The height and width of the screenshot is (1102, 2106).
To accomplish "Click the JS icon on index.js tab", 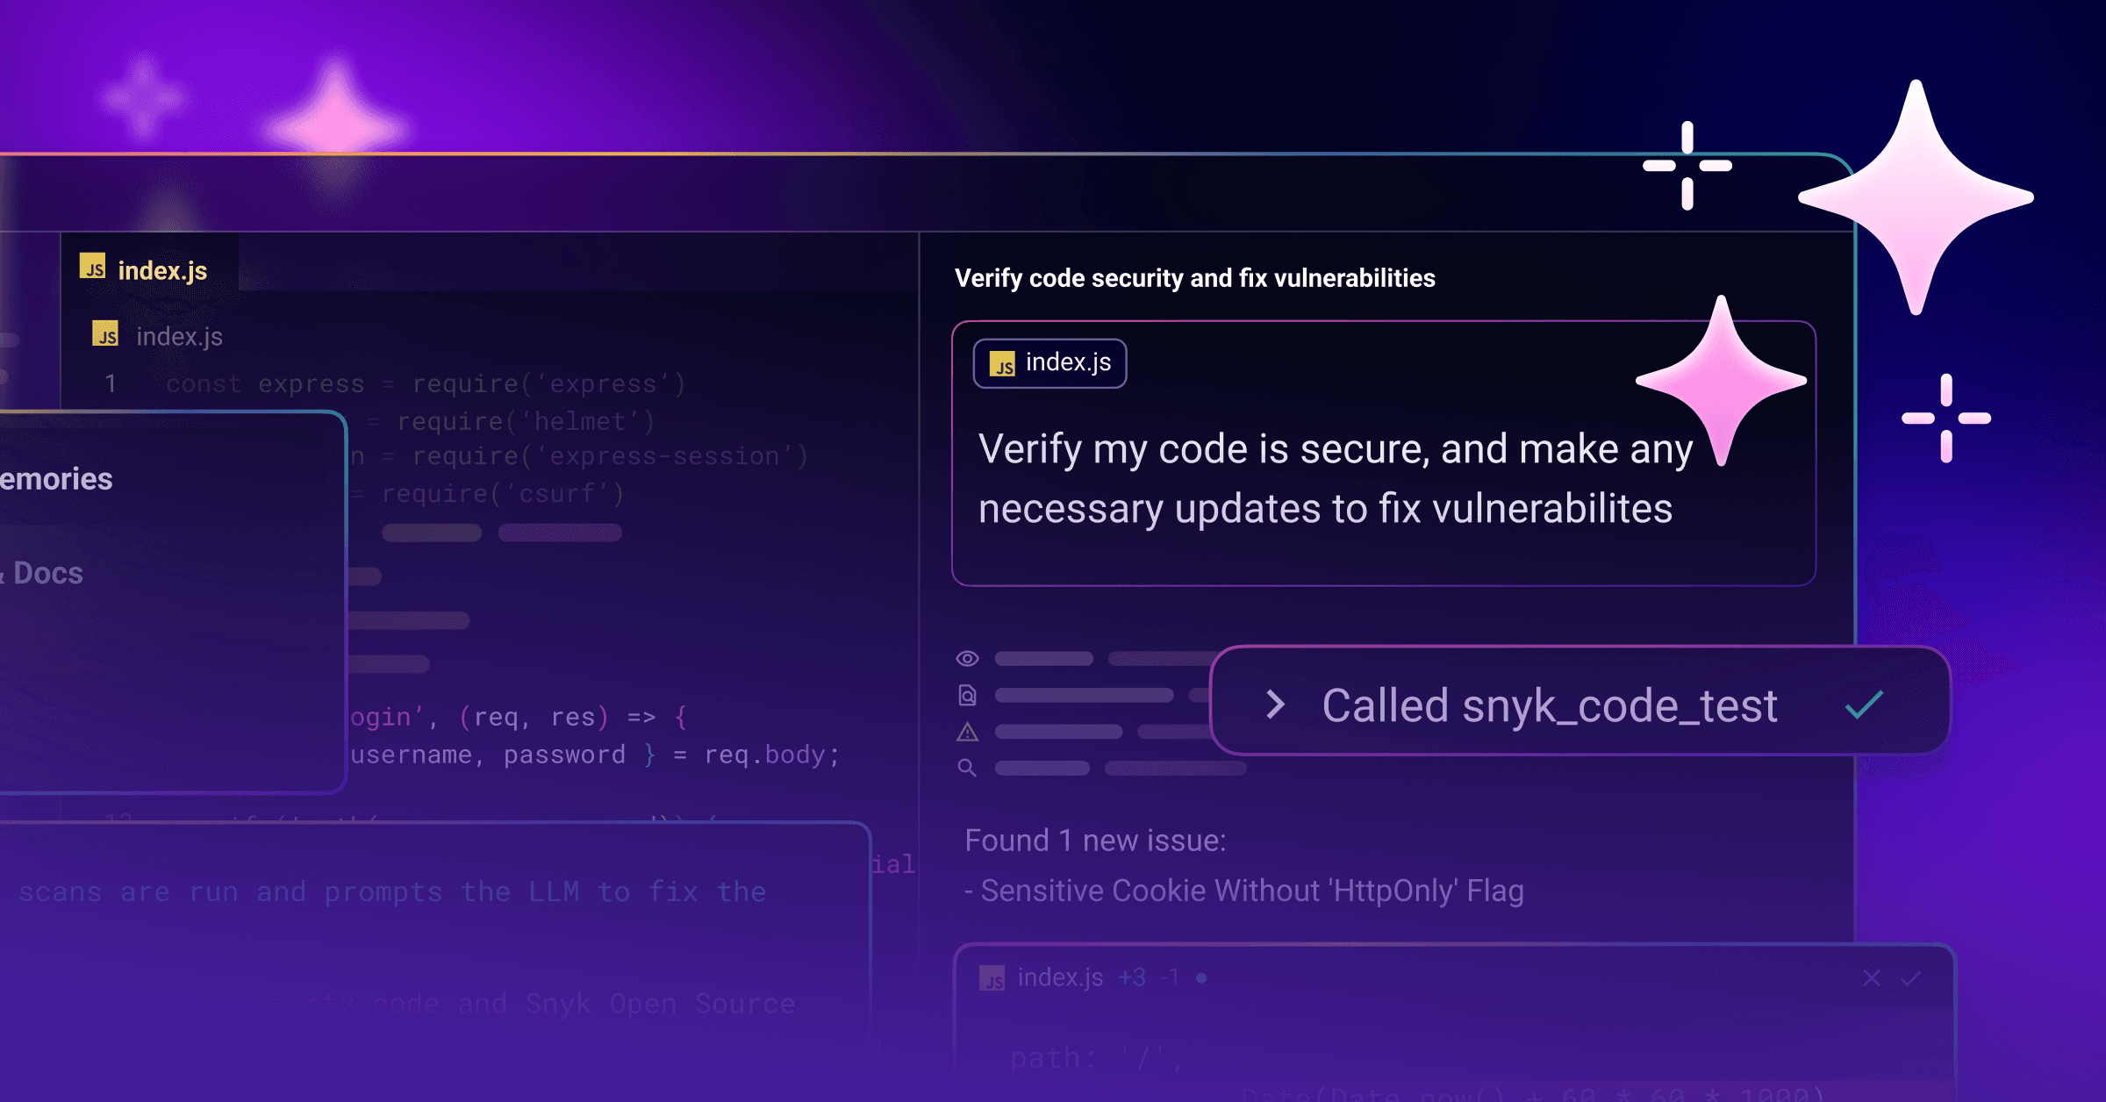I will point(92,267).
